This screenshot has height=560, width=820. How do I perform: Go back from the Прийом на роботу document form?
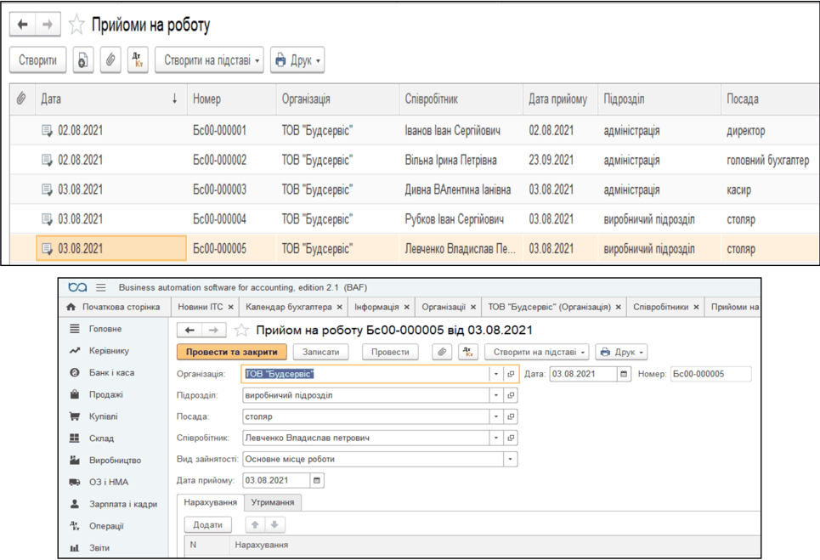pos(189,330)
